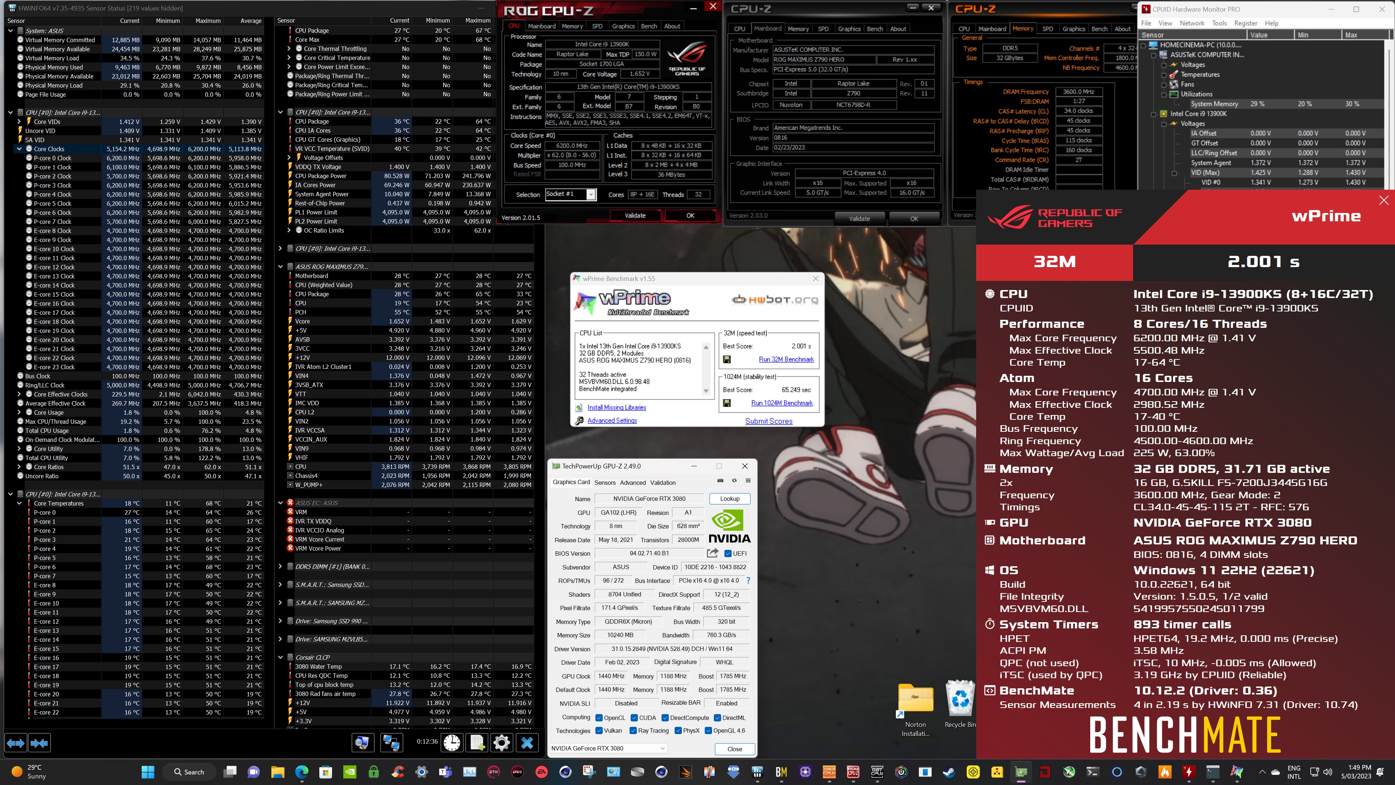
Task: Click save icon for wPrime 1024M score
Action: coord(727,403)
